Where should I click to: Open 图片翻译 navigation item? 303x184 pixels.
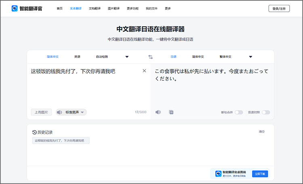point(114,8)
